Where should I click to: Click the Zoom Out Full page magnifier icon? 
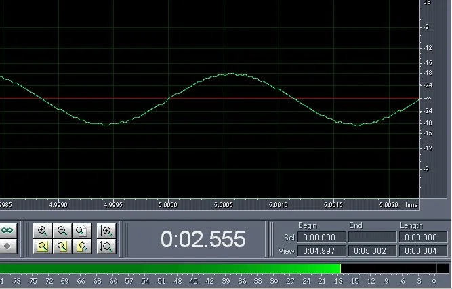pyautogui.click(x=81, y=231)
